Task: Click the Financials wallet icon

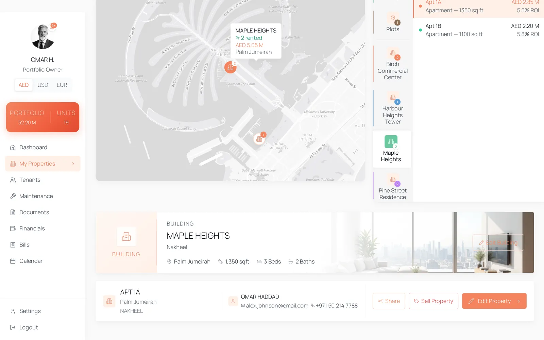Action: (x=13, y=228)
